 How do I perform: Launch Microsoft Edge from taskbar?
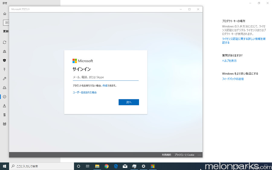(x=116, y=166)
